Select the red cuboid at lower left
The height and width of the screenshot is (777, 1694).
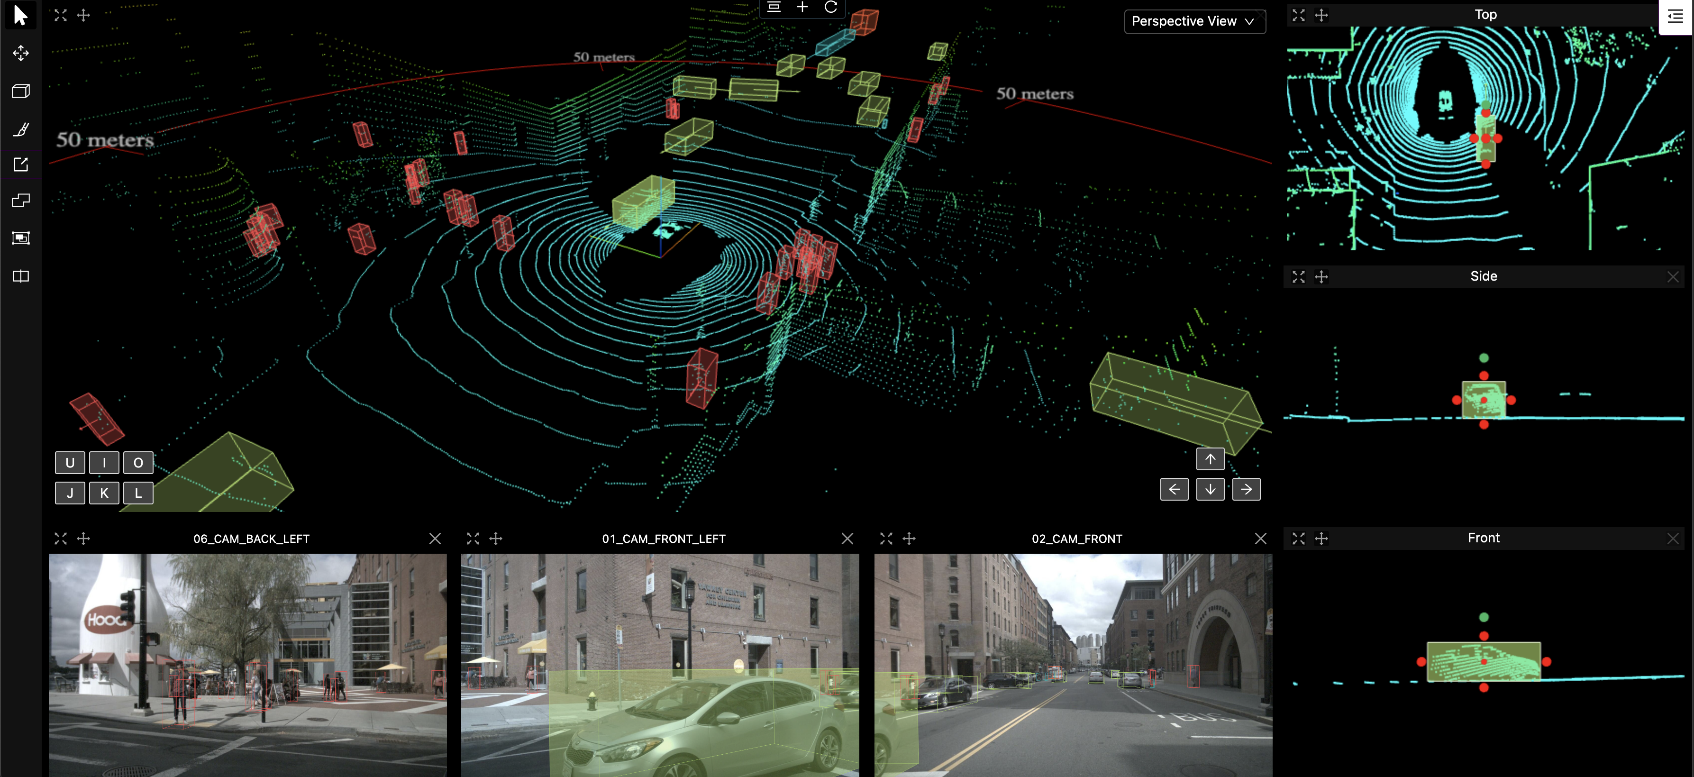(x=97, y=419)
